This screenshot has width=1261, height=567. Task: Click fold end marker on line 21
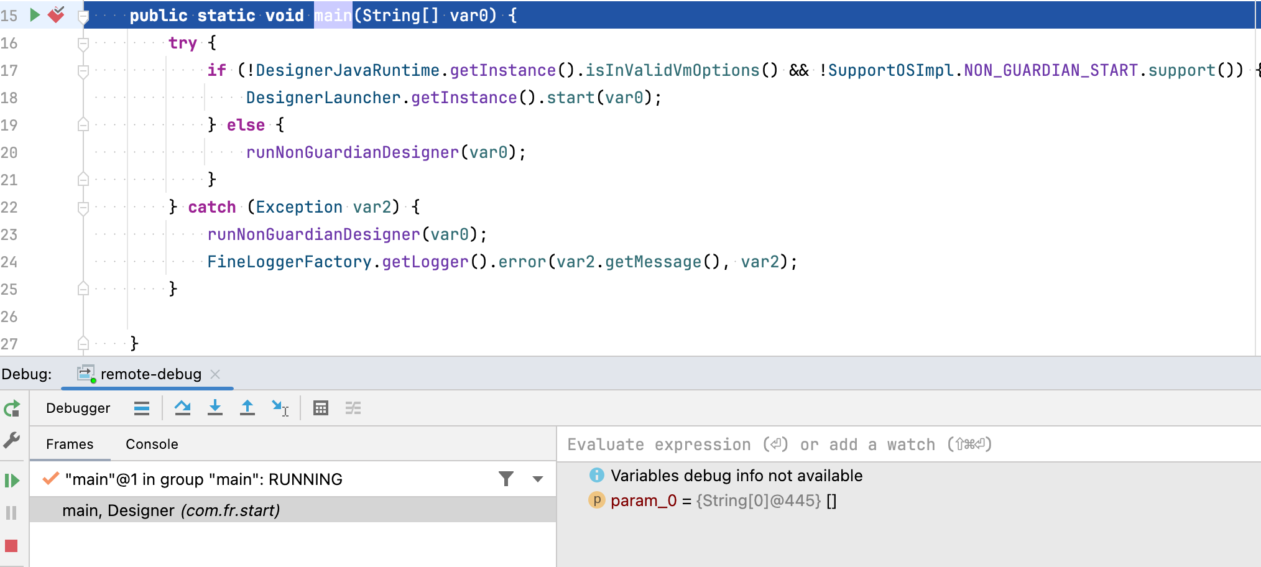pos(83,179)
